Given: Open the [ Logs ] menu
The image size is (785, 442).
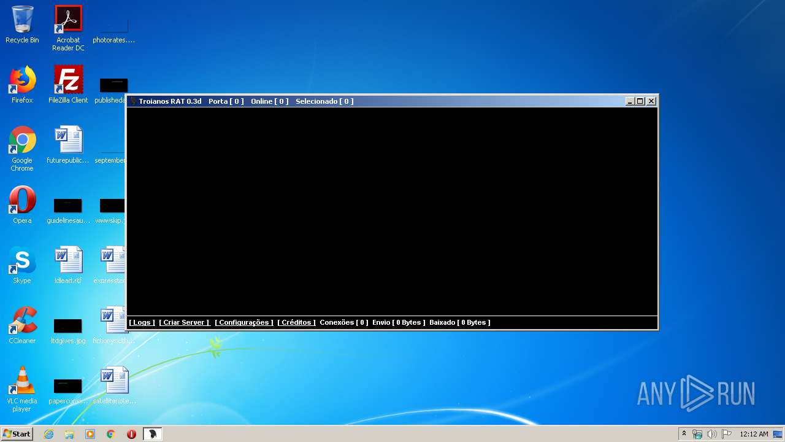Looking at the screenshot, I should click(x=142, y=322).
